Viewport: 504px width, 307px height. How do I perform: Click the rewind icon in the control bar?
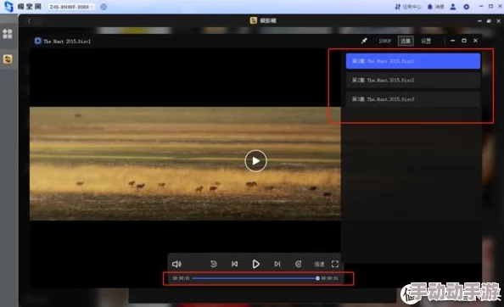[x=214, y=264]
